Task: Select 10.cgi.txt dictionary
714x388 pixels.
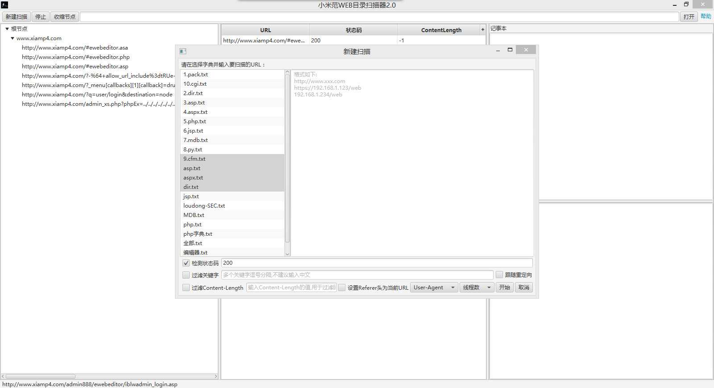Action: tap(232, 84)
